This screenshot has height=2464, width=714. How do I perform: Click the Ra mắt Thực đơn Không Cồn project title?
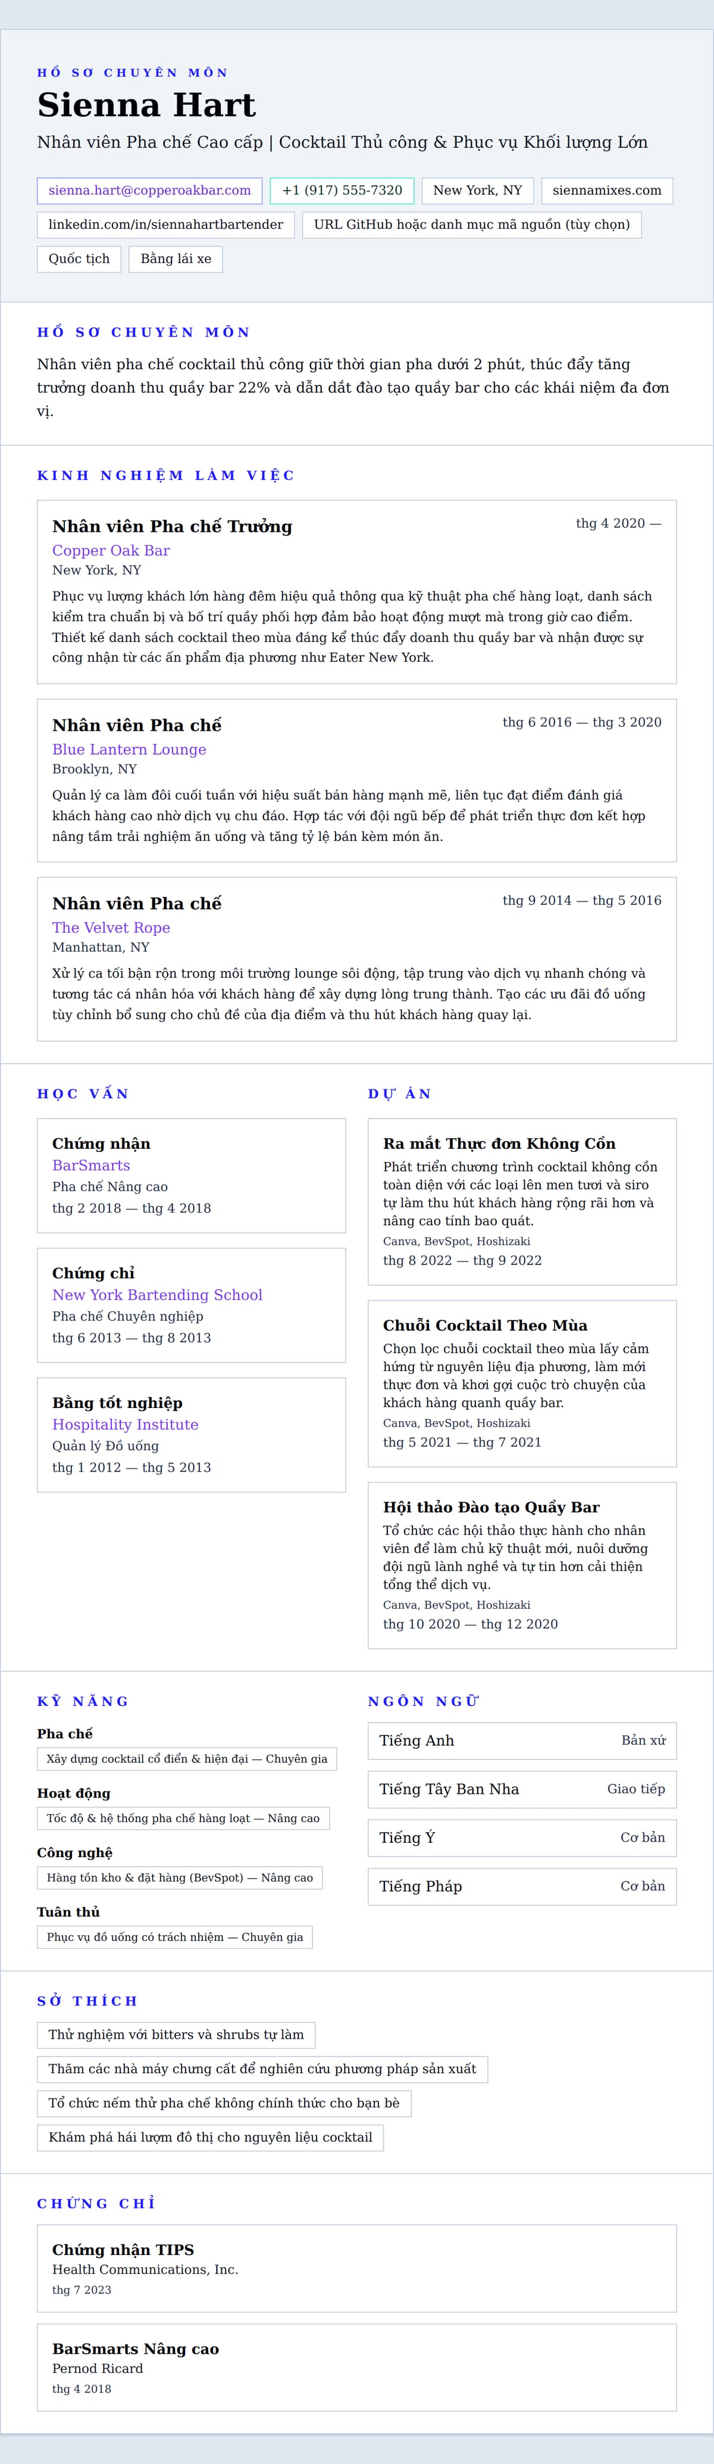pyautogui.click(x=499, y=1144)
